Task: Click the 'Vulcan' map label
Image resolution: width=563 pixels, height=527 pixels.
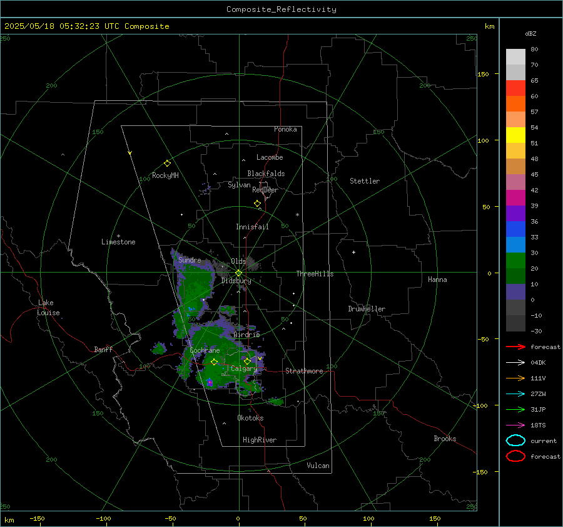Action: click(318, 466)
